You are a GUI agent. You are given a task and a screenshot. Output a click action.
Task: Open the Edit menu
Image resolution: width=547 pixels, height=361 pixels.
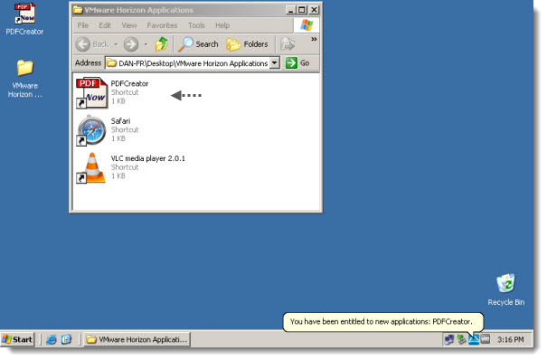click(105, 25)
